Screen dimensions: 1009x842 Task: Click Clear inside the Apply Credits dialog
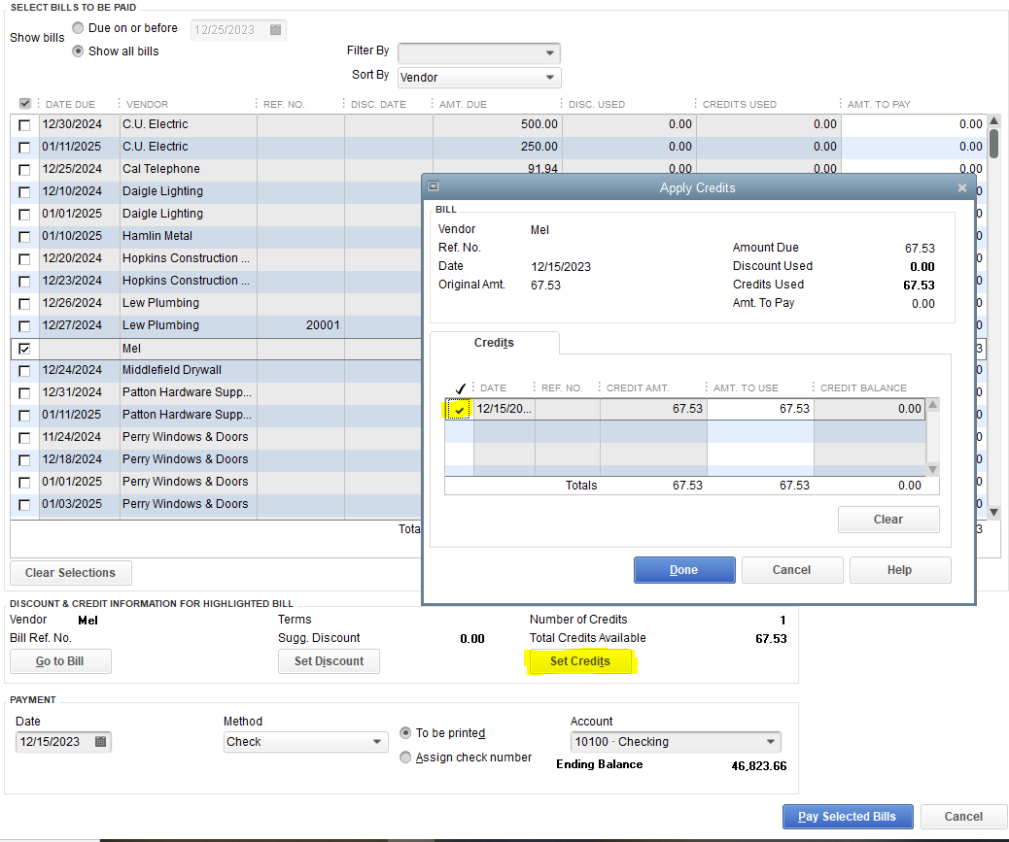(887, 520)
